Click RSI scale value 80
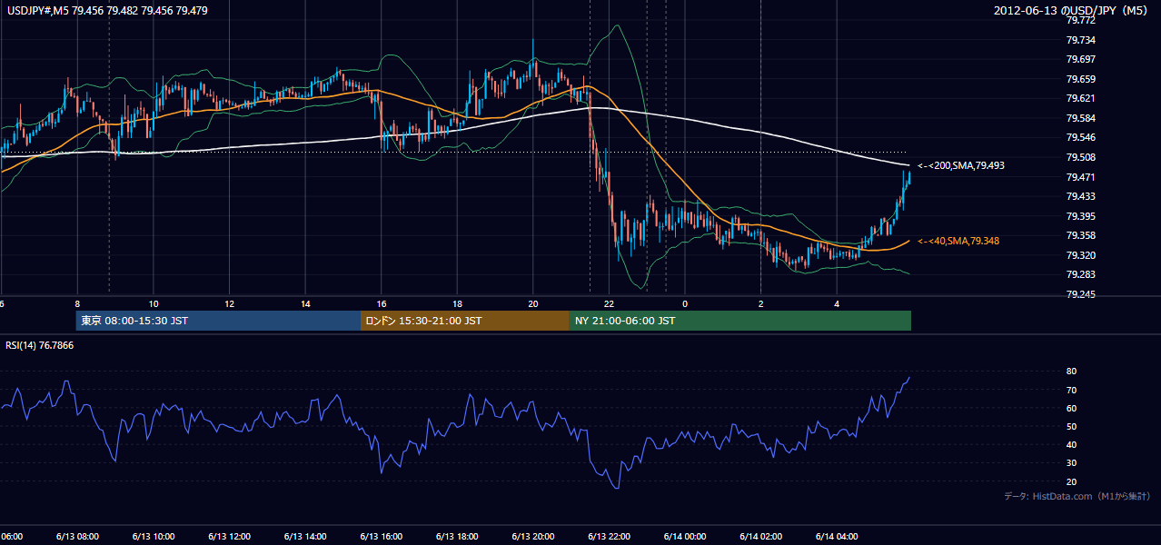 click(x=1072, y=372)
